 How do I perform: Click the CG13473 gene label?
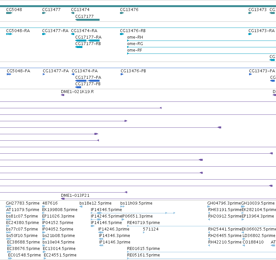point(258,10)
